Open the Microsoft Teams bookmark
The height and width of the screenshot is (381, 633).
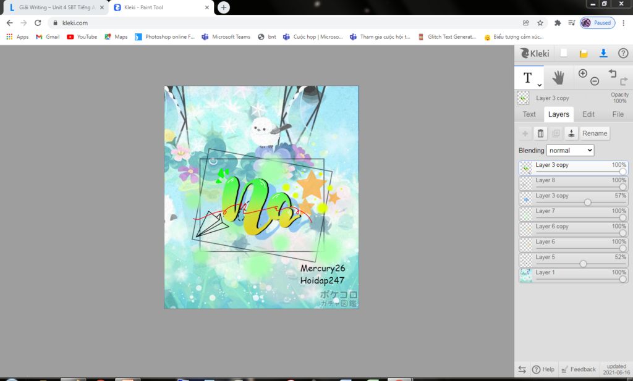[x=226, y=36]
